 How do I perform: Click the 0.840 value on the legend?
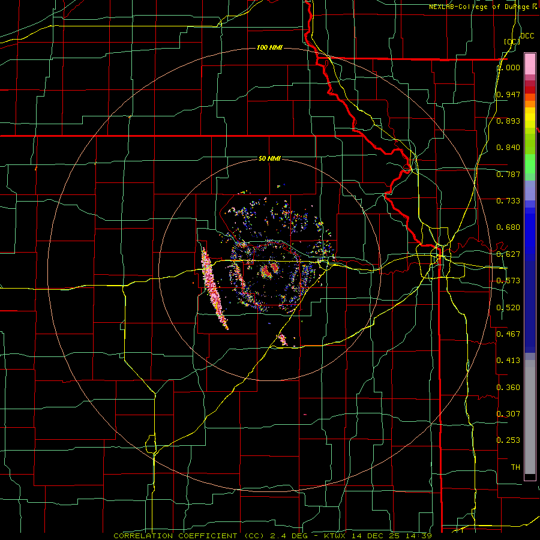tap(508, 148)
